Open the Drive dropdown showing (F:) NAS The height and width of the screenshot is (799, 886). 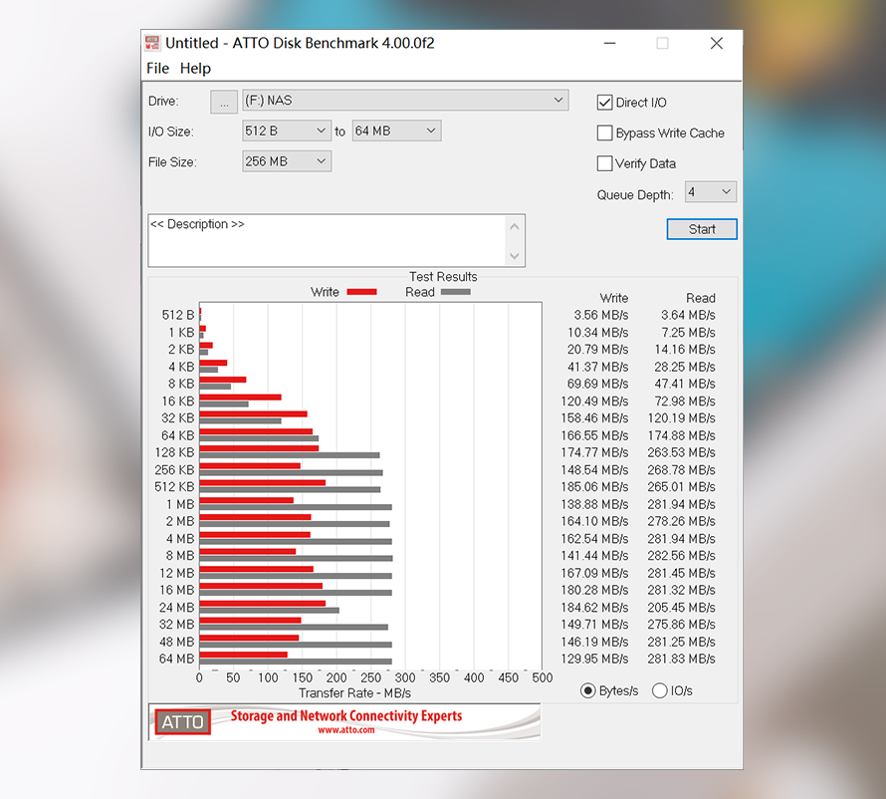point(405,100)
